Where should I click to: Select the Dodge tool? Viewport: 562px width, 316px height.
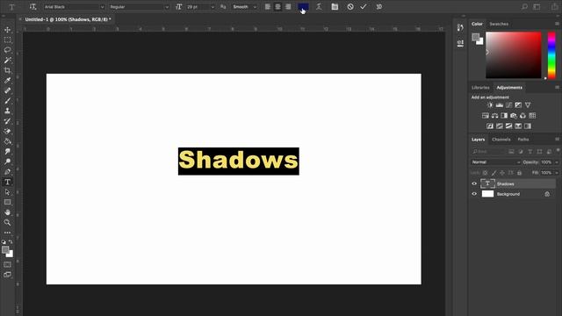point(8,162)
